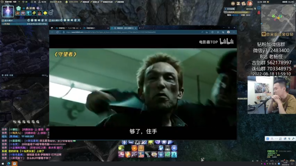Open the browser collections icon

coord(223,32)
